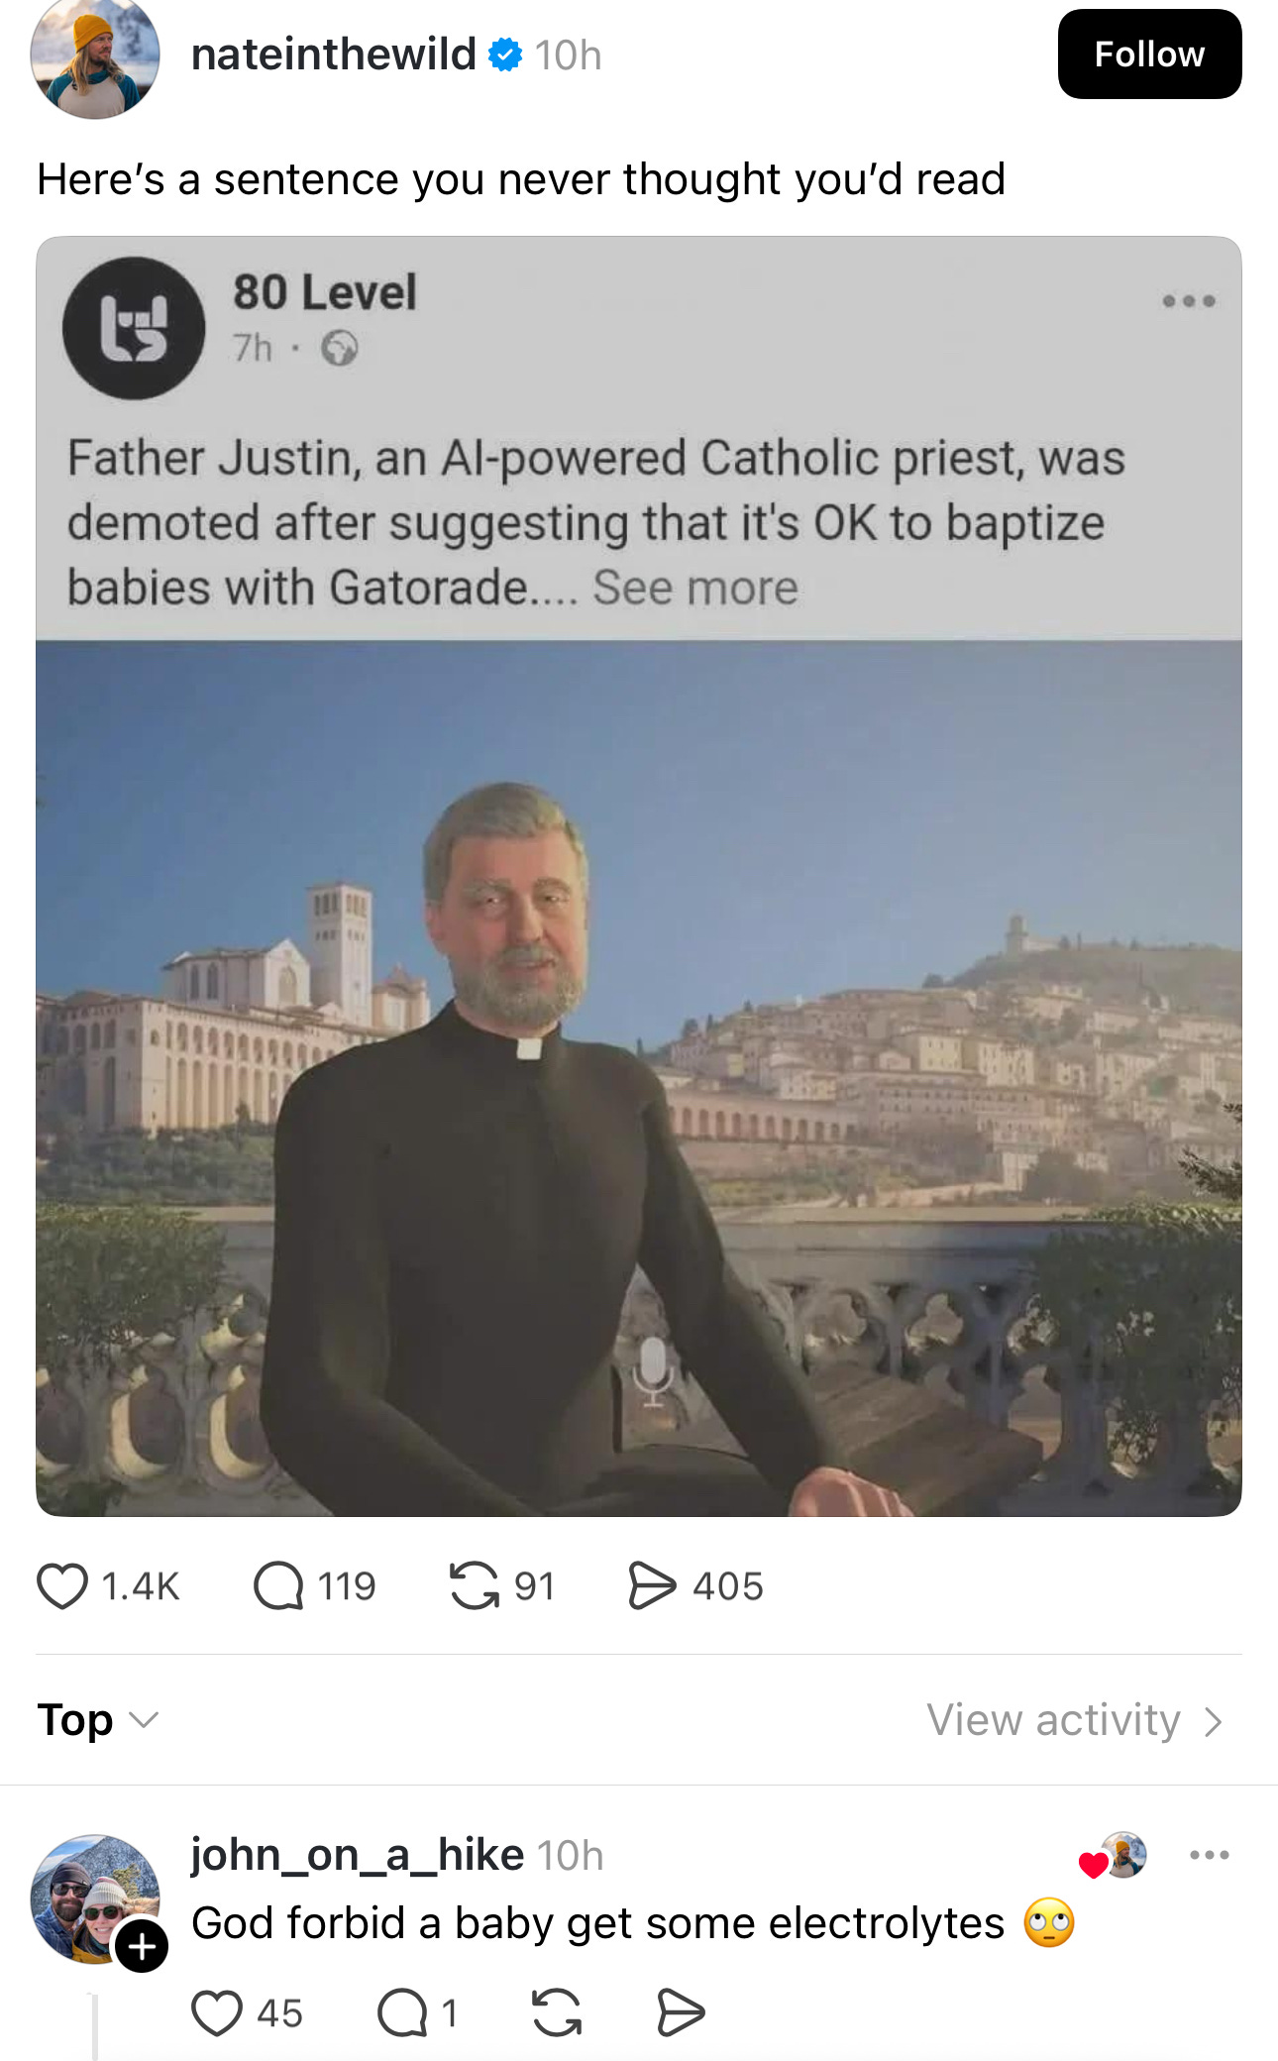Open john_on_a_hike's profile name
This screenshot has width=1278, height=2061.
357,1855
